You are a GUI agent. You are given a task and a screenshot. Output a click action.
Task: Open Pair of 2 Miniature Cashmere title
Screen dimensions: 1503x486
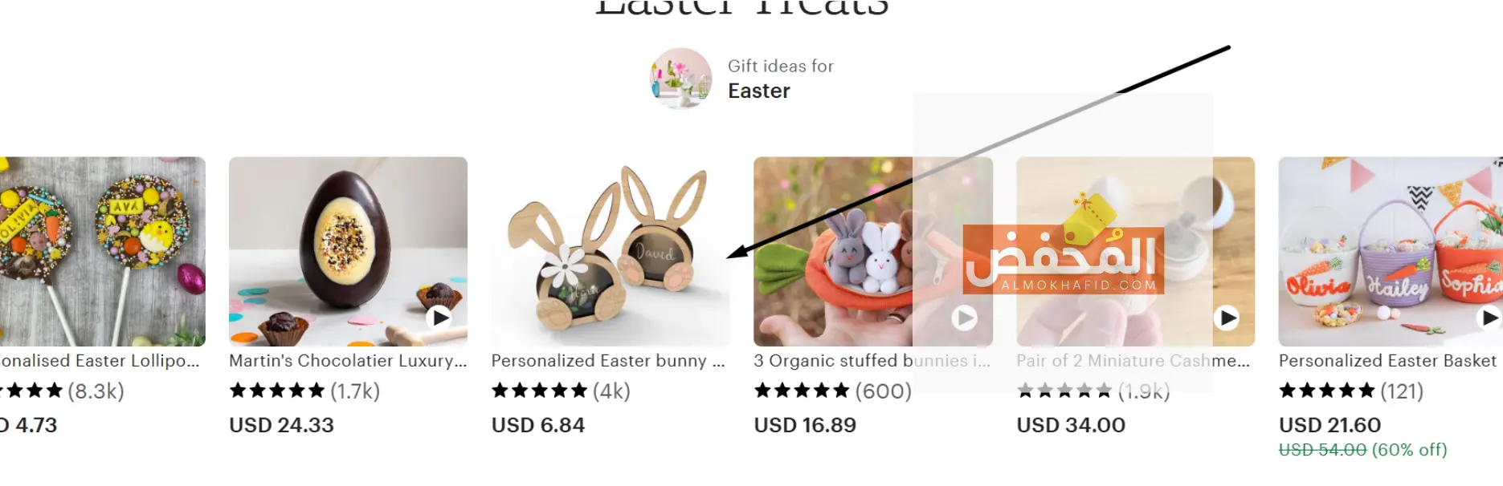click(1133, 361)
